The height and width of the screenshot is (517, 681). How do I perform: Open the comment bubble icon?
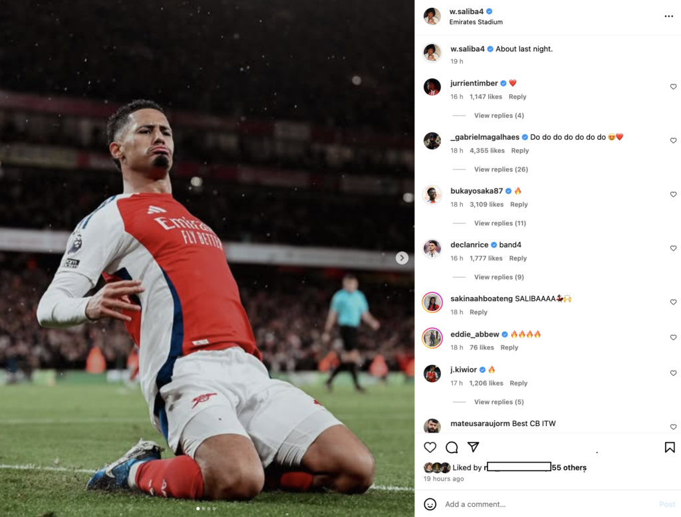click(452, 447)
